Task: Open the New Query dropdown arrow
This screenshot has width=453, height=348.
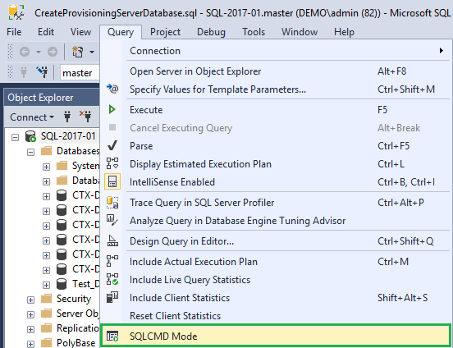Action: coord(92,52)
